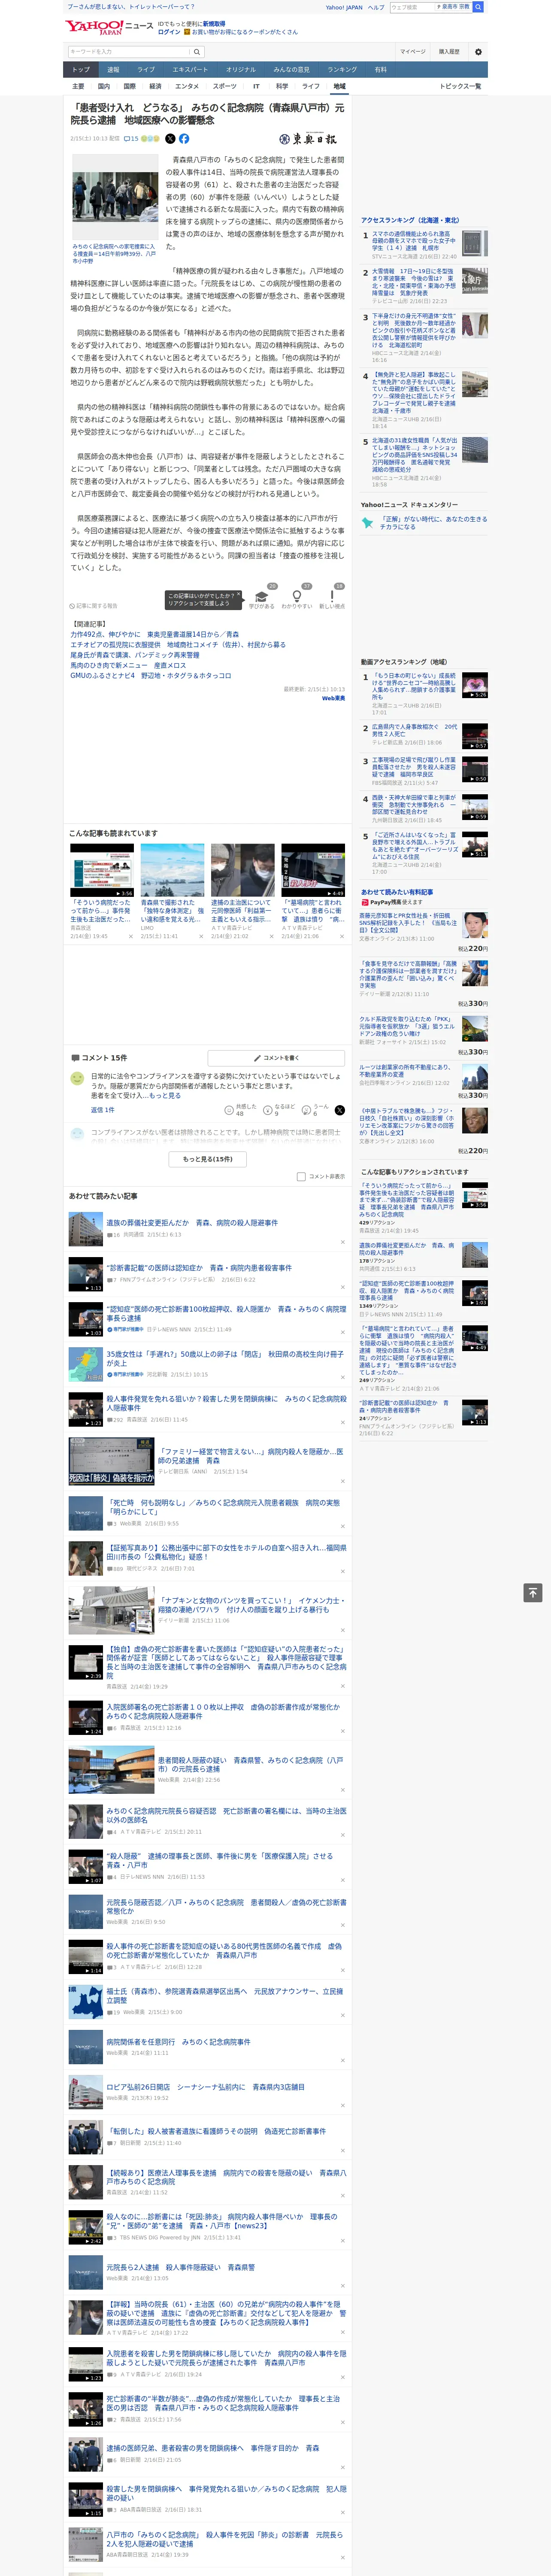Open the スポーツ category
The image size is (551, 2576).
(x=225, y=86)
